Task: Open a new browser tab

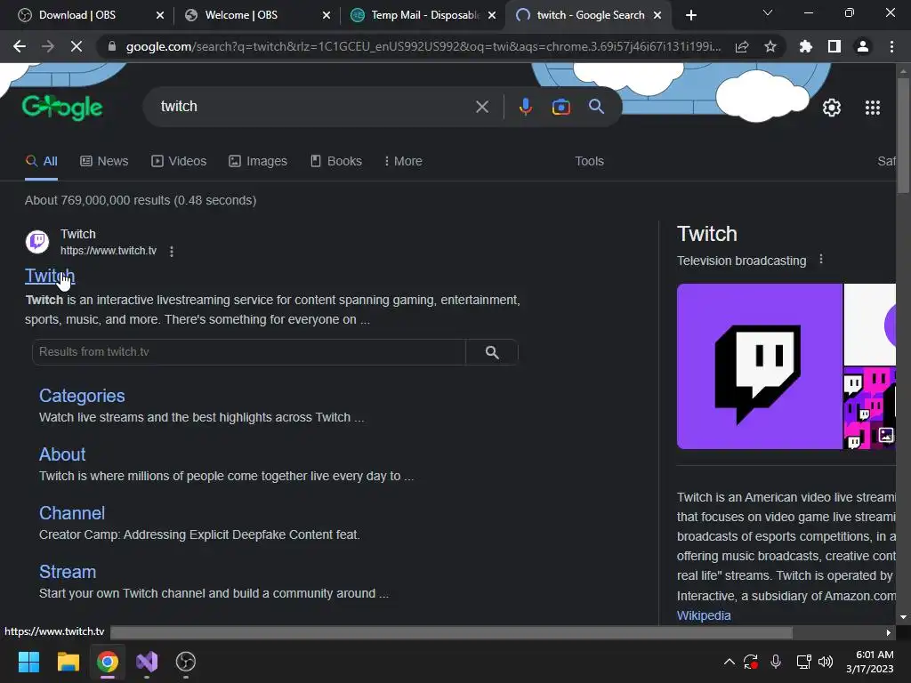Action: click(690, 15)
